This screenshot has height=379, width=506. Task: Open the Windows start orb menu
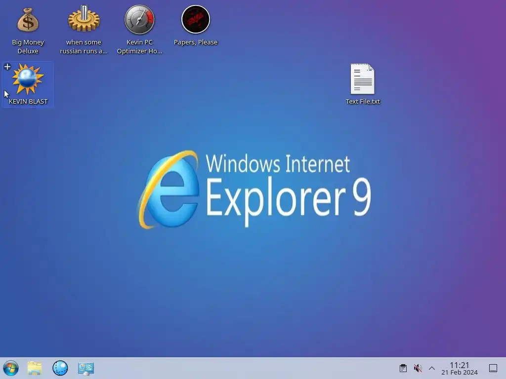11,368
